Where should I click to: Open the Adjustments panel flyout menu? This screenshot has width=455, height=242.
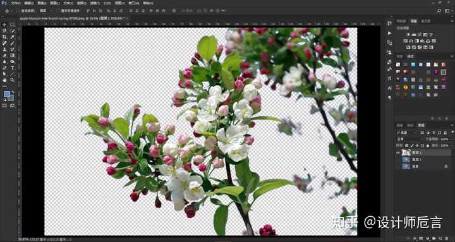(452, 21)
